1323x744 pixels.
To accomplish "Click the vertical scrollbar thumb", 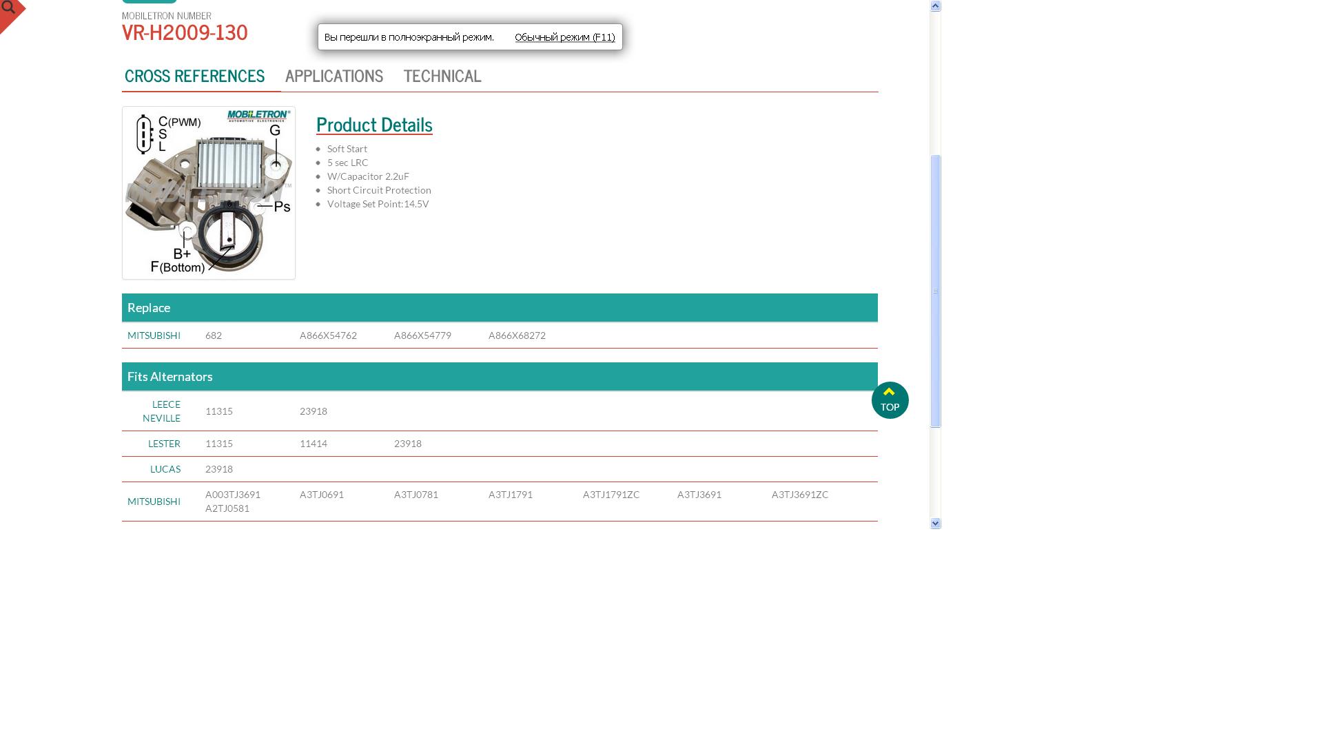I will (x=935, y=291).
